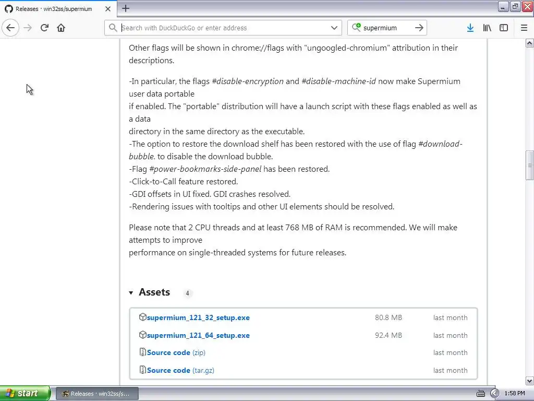Click the search engine magnifier icon in search box
Image resolution: width=534 pixels, height=401 pixels.
(356, 27)
